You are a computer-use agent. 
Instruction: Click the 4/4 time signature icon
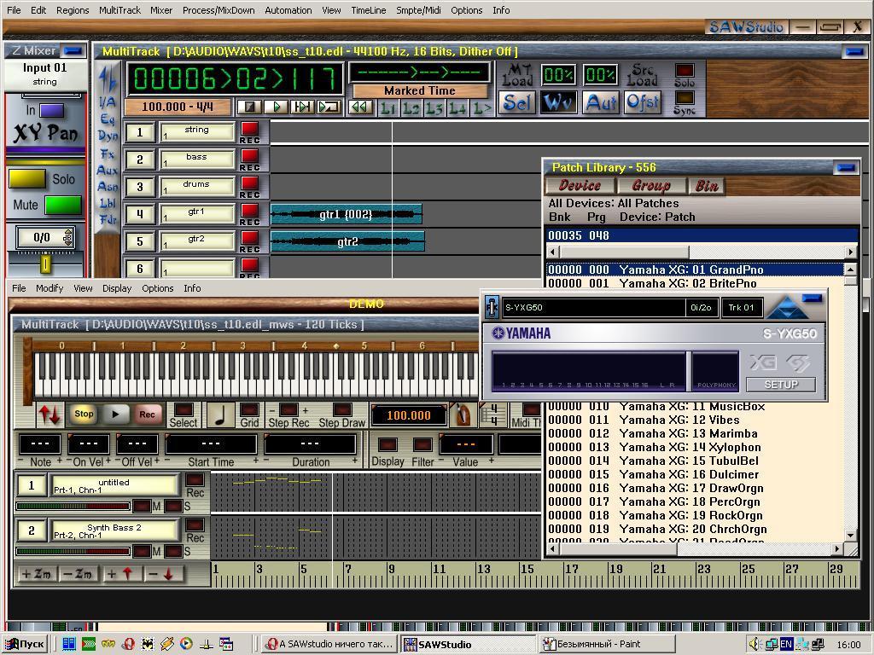pos(492,415)
